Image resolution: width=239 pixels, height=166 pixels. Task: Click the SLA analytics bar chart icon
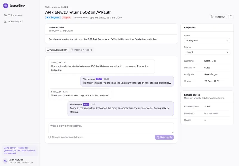tap(5, 21)
